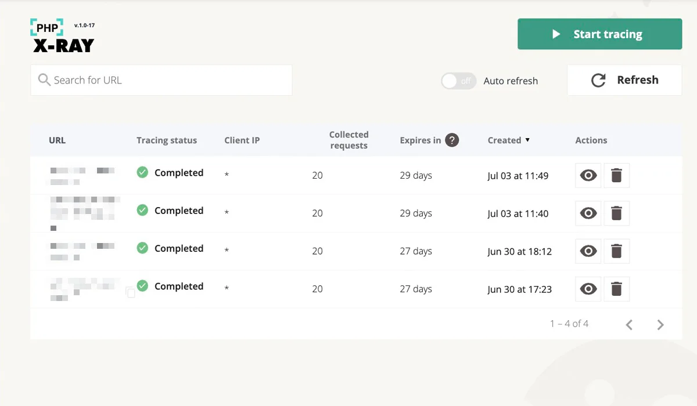Click the version v.1.0-17 label
Image resolution: width=697 pixels, height=406 pixels.
(x=84, y=26)
